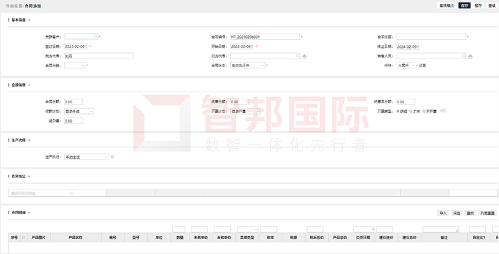Click the batch input above 数量 column
Viewport: 499px width, 254px height.
coord(179,229)
